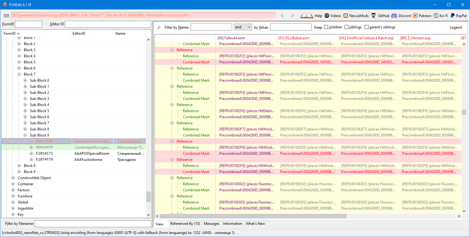Screen dimensions: 470x237
Task: Open the Videos link icon
Action: click(x=327, y=16)
